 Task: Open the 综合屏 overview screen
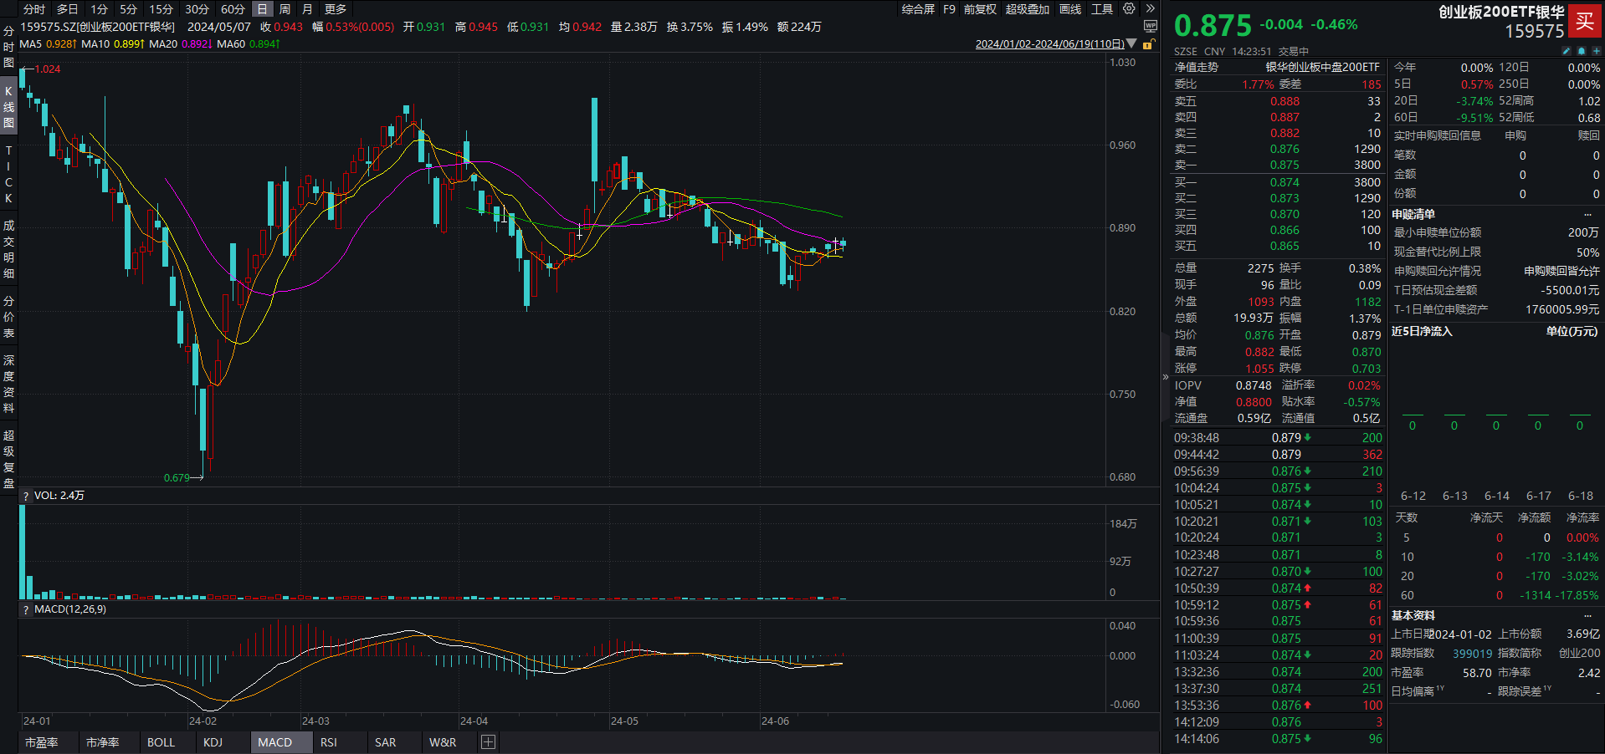click(x=918, y=9)
